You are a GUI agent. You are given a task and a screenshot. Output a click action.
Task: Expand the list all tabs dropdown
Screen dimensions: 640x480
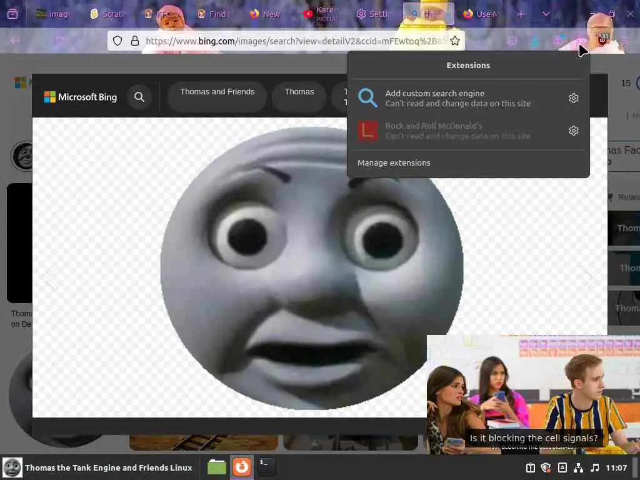546,14
